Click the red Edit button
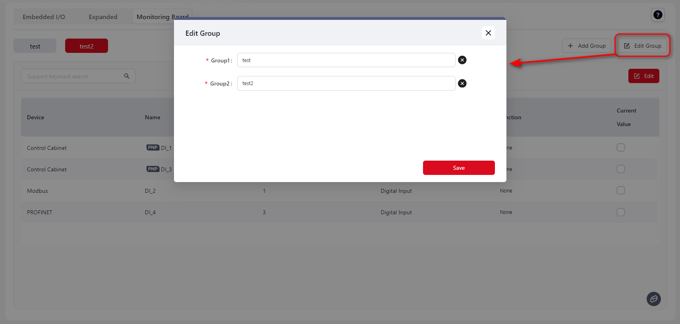Image resolution: width=680 pixels, height=324 pixels. pos(643,76)
